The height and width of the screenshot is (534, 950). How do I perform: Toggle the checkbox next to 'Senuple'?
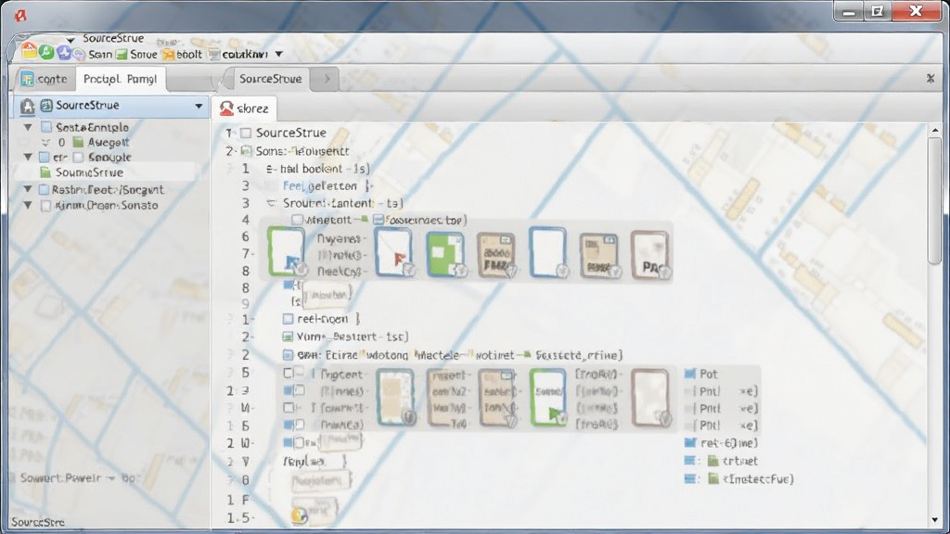(x=78, y=158)
